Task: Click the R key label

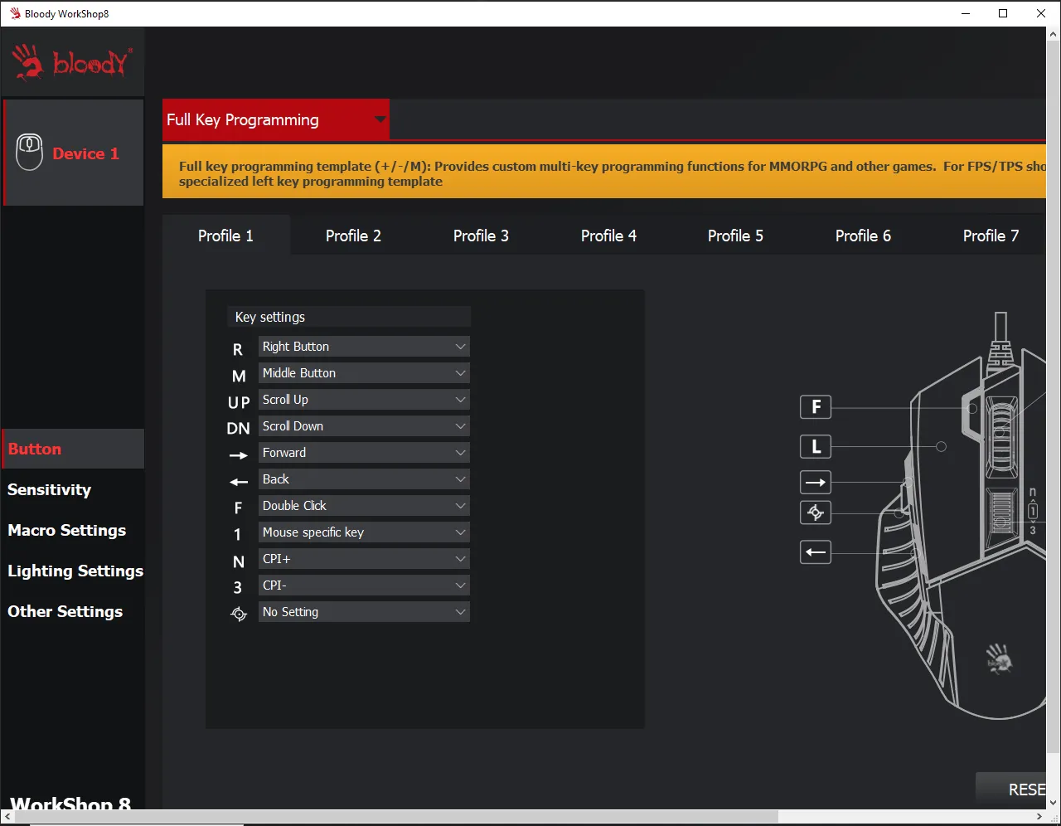Action: (238, 350)
